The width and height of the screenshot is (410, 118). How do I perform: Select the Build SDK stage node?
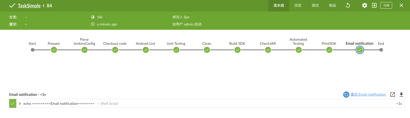click(x=237, y=50)
